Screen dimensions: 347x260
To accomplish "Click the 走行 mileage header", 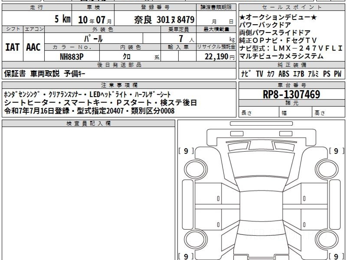I will tap(37, 8).
